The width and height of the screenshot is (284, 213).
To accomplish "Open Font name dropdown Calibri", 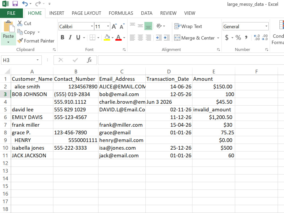I will tap(92, 26).
